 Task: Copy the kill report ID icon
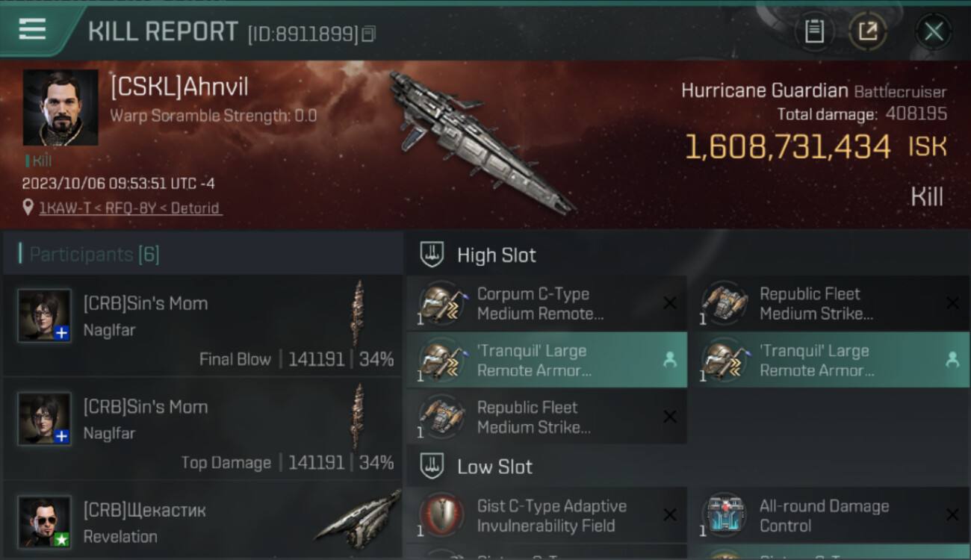(368, 34)
